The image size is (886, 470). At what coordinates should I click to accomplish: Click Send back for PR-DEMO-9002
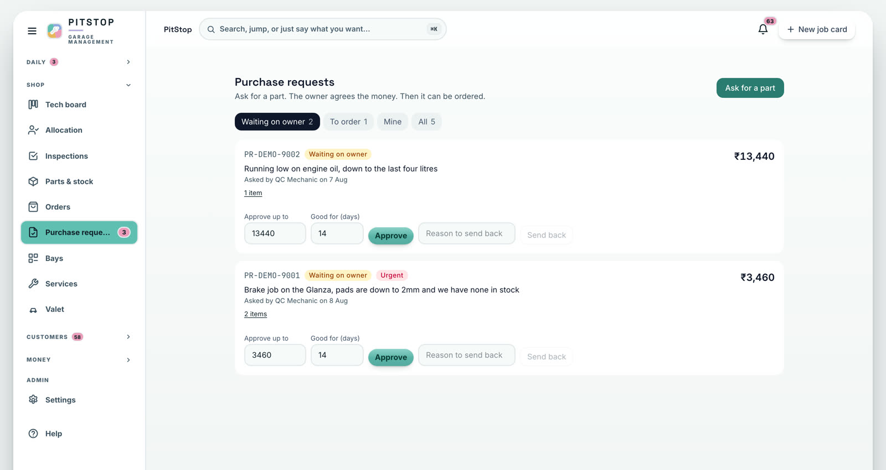[x=547, y=235]
